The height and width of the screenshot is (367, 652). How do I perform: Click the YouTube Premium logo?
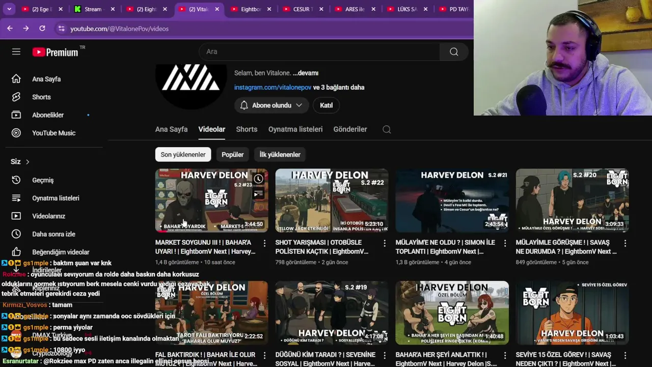point(56,52)
